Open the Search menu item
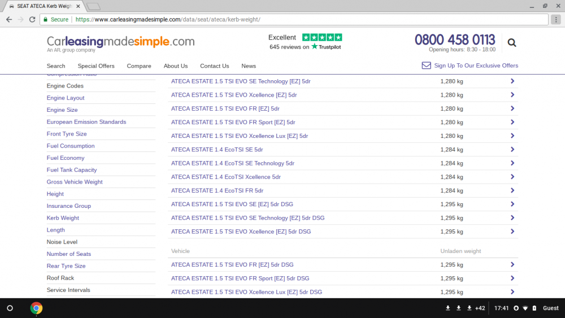 pyautogui.click(x=56, y=66)
